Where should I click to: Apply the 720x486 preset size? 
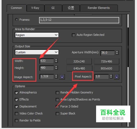coord(107,61)
